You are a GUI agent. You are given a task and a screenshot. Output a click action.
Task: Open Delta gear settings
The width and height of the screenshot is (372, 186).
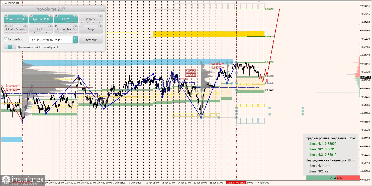click(x=50, y=26)
